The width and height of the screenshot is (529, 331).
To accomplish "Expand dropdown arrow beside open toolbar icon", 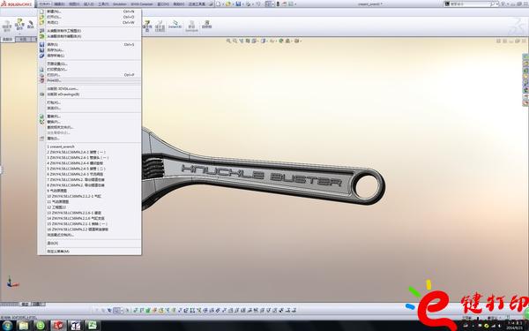I will click(x=233, y=4).
